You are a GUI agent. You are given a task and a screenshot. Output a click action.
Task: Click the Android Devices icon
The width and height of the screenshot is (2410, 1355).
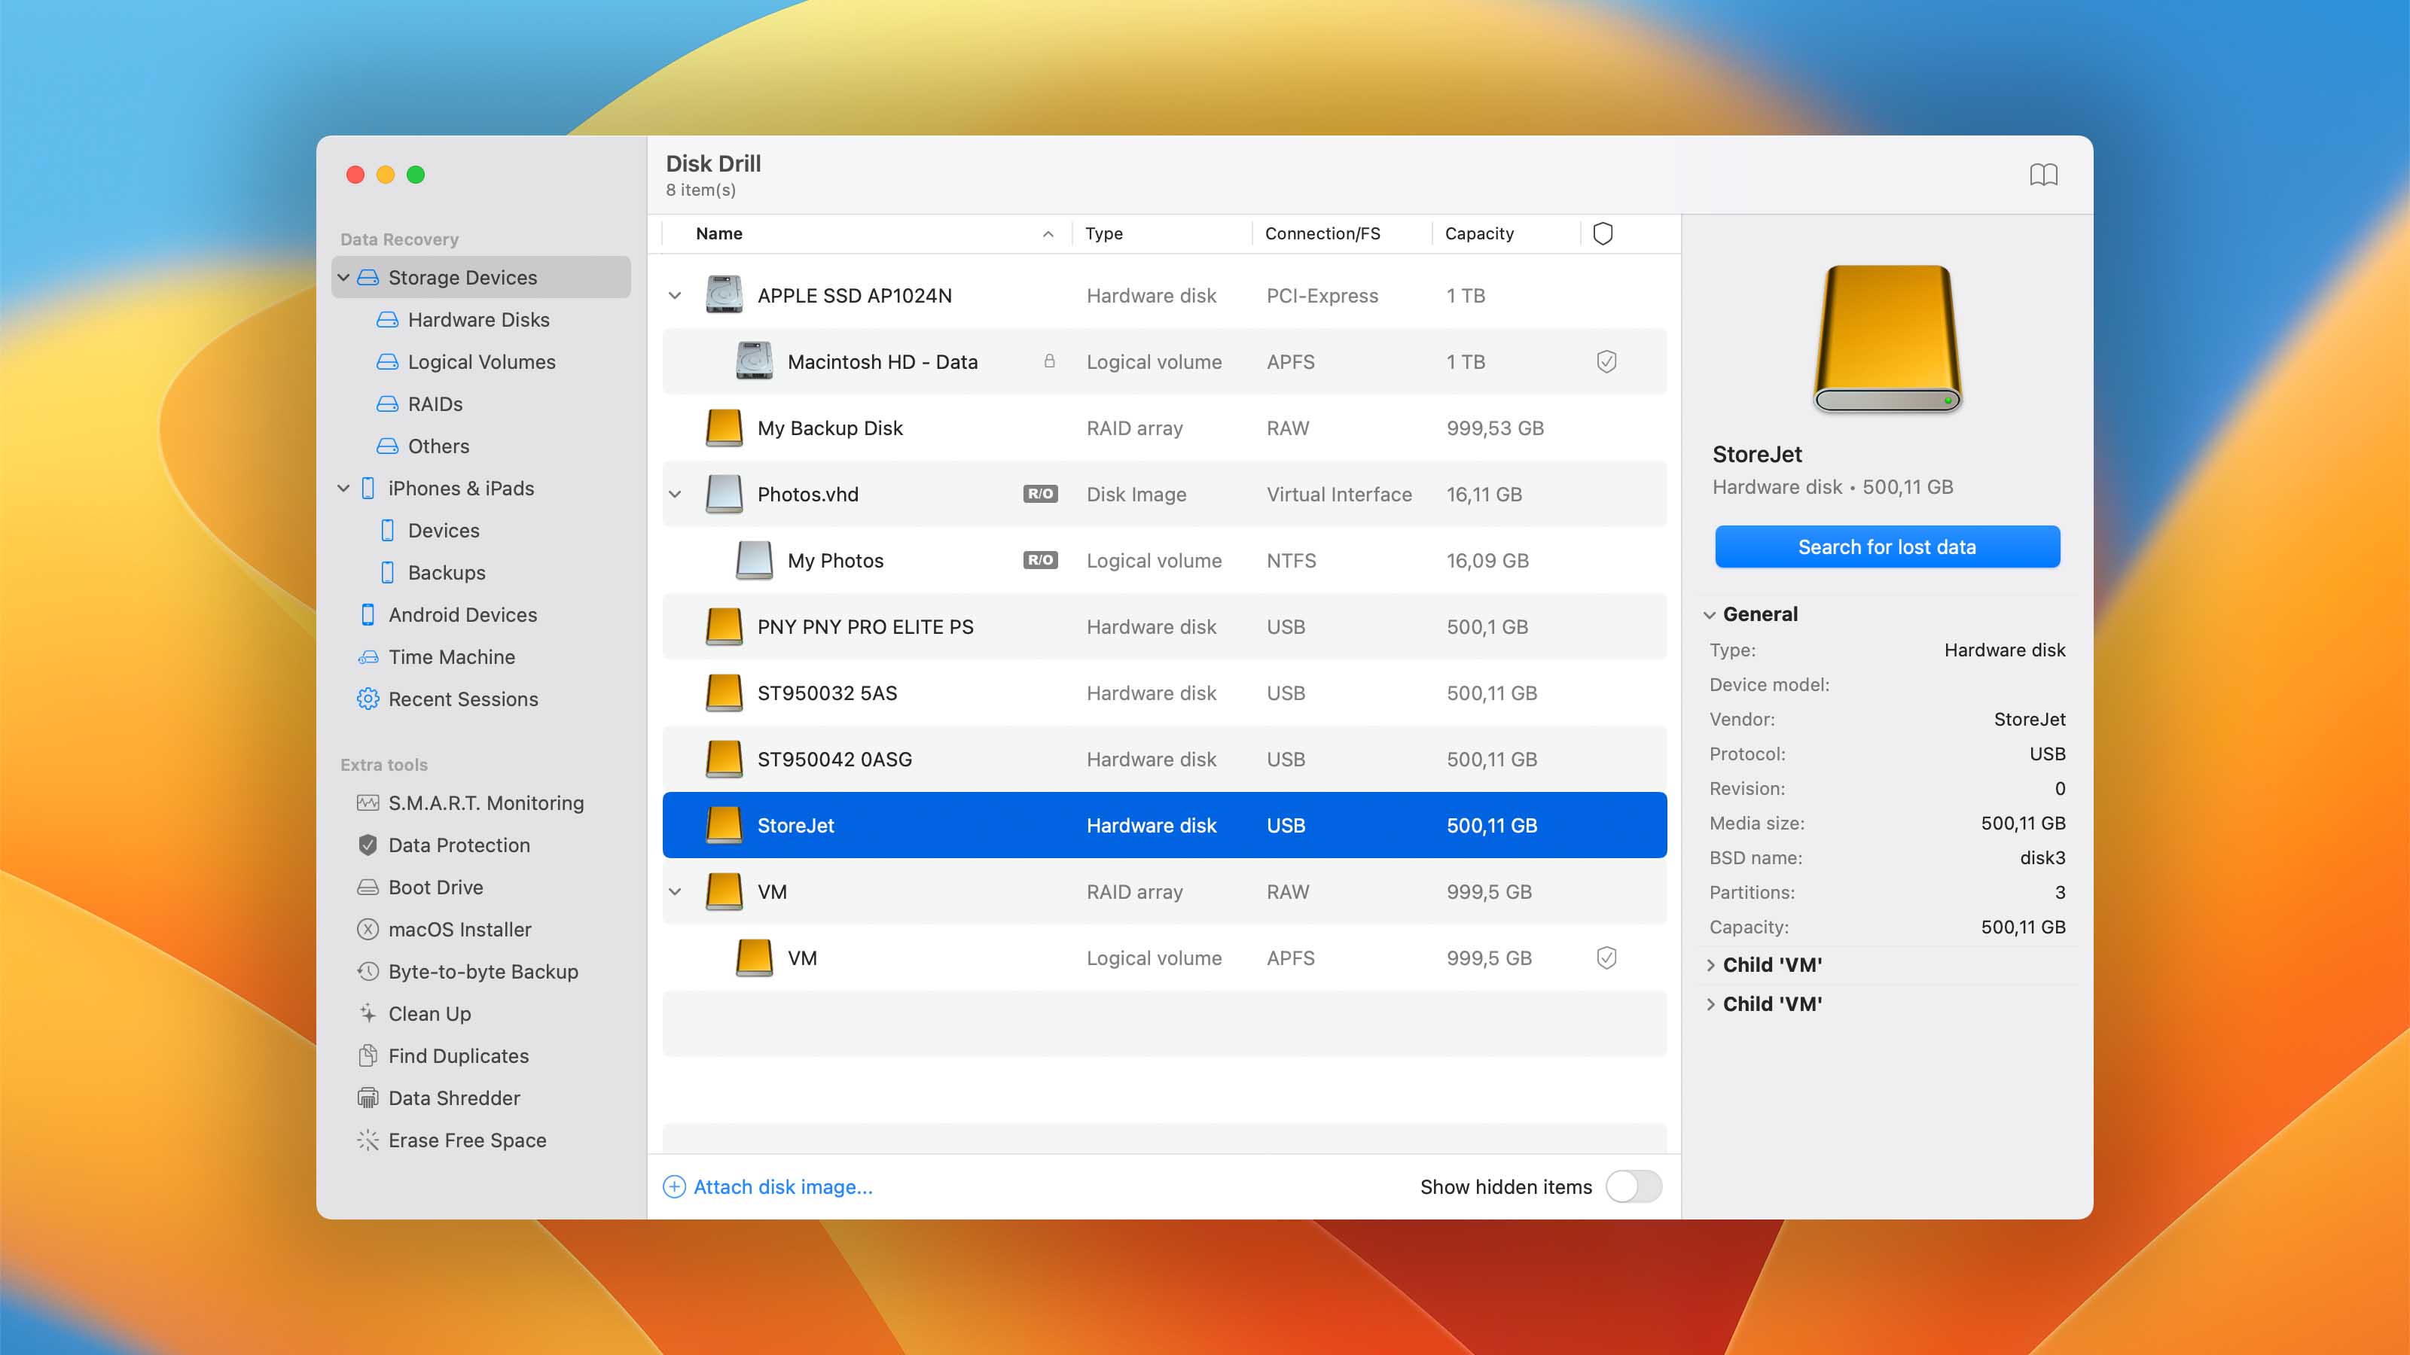point(368,614)
